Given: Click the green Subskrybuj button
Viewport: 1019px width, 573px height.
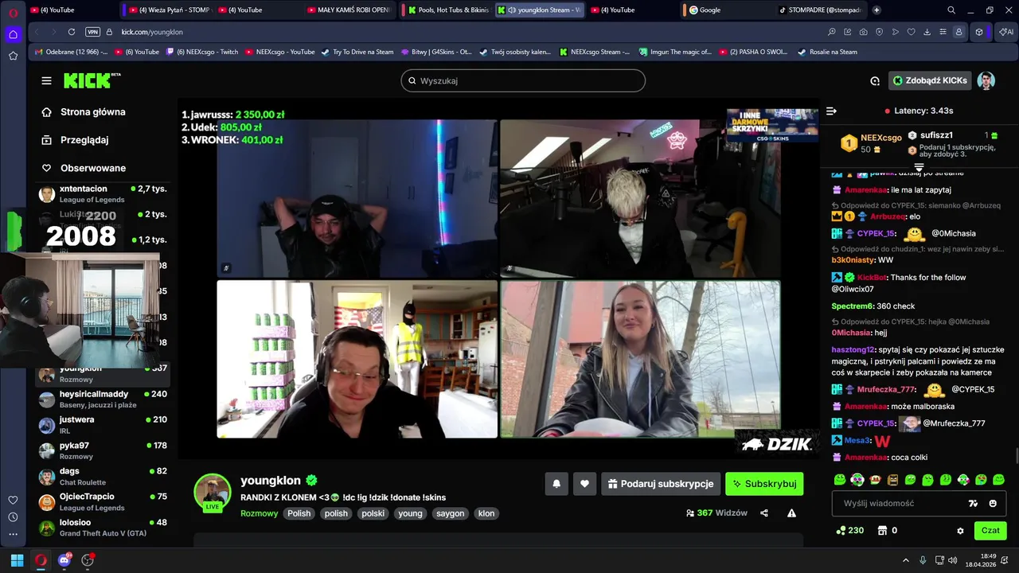Looking at the screenshot, I should point(764,484).
